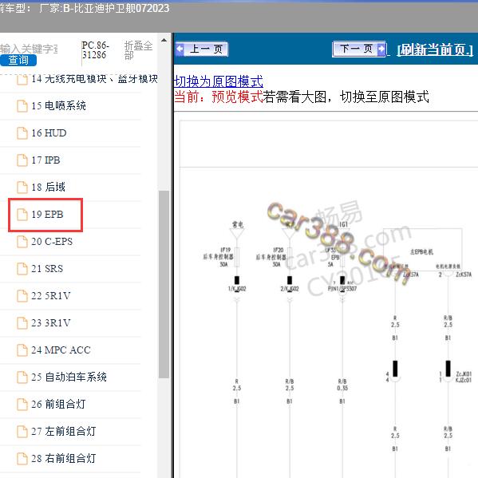This screenshot has width=478, height=478.
Task: Open tree item 27 左前组合灯
Action: 64,432
